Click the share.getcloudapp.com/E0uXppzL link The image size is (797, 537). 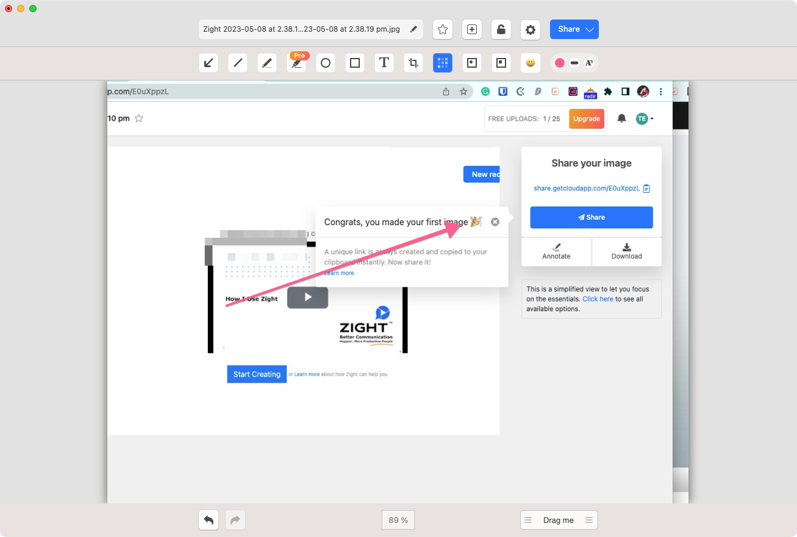587,189
